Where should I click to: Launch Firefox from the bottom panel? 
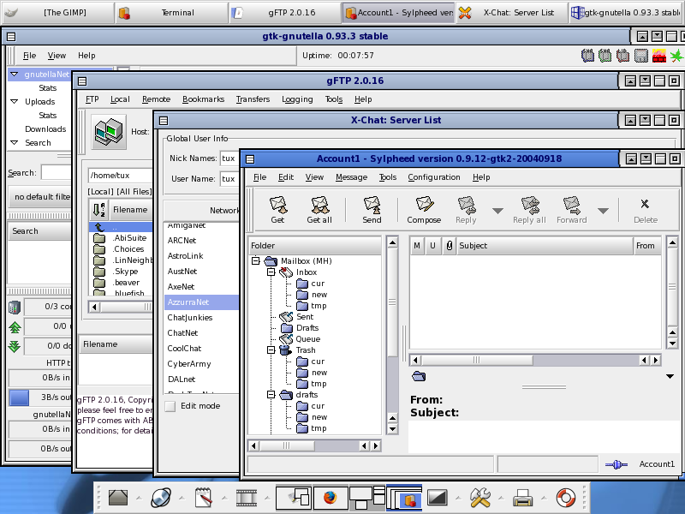coord(330,497)
